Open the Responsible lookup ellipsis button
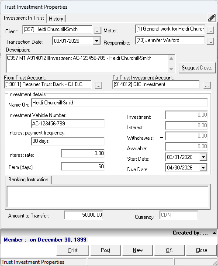Screen dimensions: 218x266 [x=210, y=41]
